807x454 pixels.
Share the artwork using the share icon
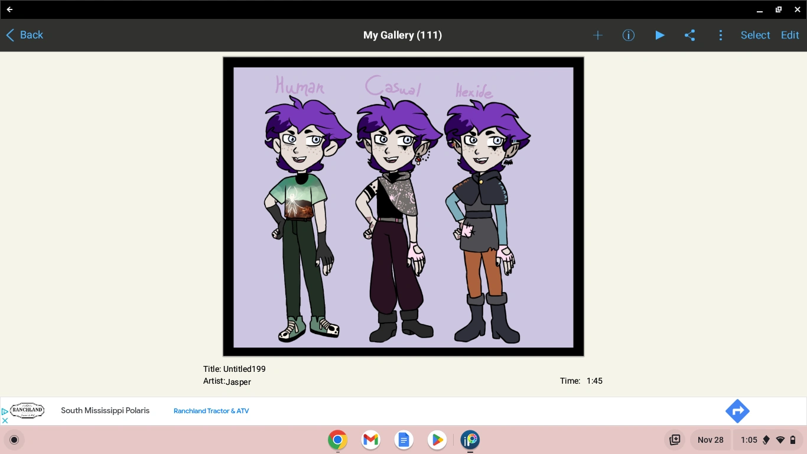coord(689,35)
